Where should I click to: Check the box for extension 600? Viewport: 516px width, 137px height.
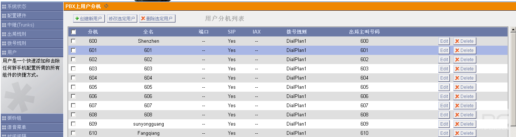[74, 41]
